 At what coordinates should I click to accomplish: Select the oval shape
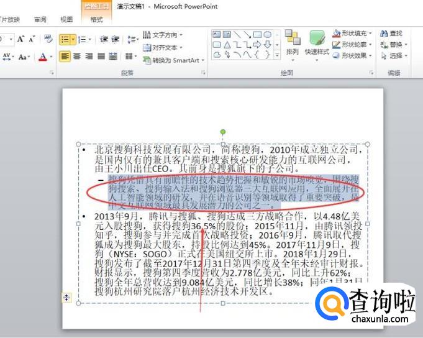tap(267, 35)
